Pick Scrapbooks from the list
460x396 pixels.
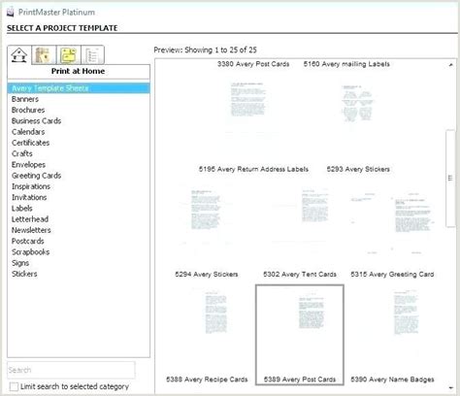pyautogui.click(x=31, y=252)
